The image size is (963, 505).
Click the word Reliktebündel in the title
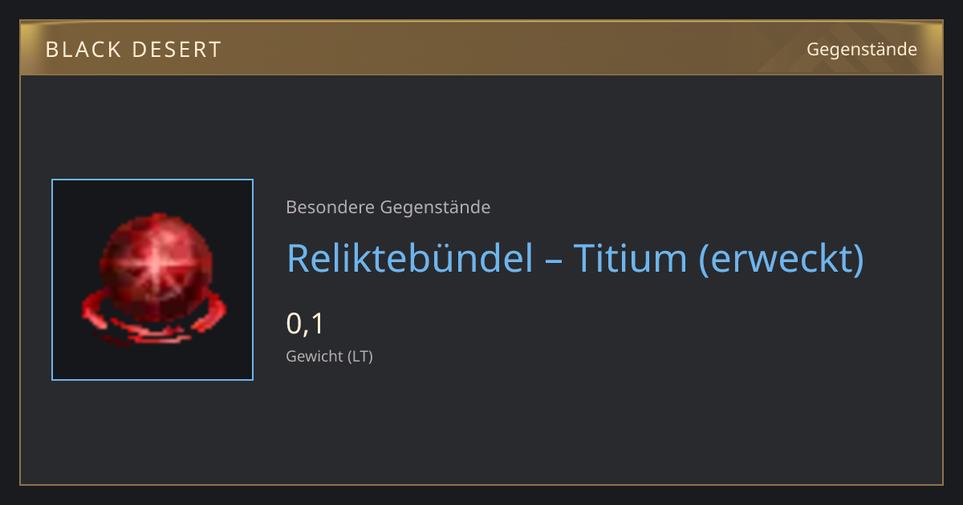point(410,258)
